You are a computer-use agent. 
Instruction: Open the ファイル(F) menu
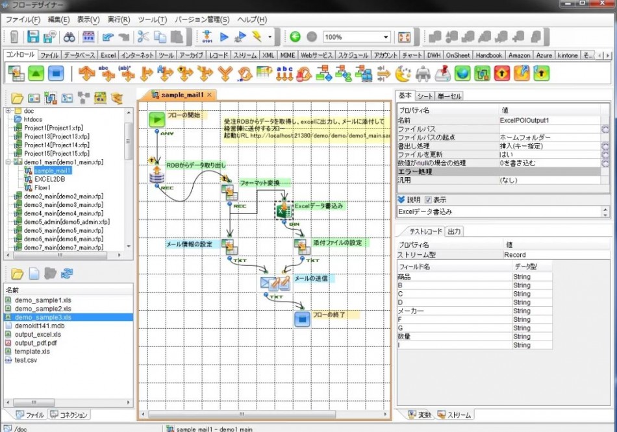click(x=23, y=19)
